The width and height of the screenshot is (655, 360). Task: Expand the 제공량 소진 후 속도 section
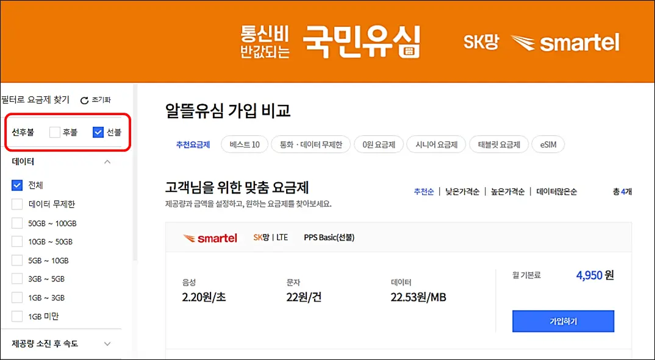pos(107,344)
